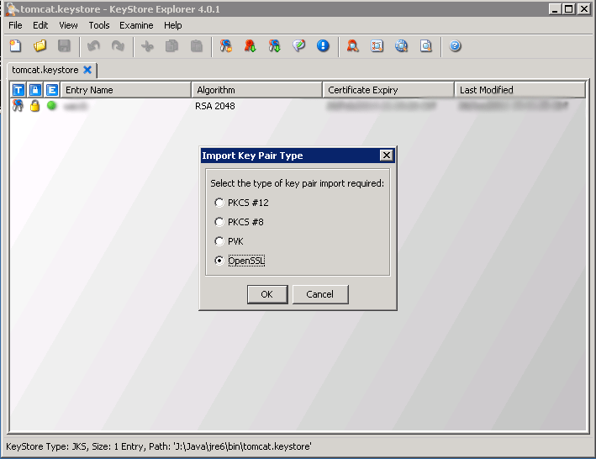
Task: Click the Redo arrow icon
Action: (118, 46)
